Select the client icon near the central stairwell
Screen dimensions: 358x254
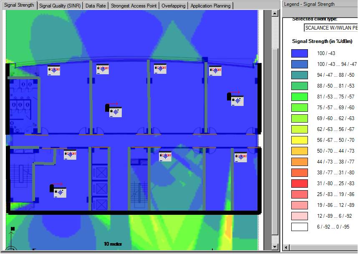coord(165,156)
